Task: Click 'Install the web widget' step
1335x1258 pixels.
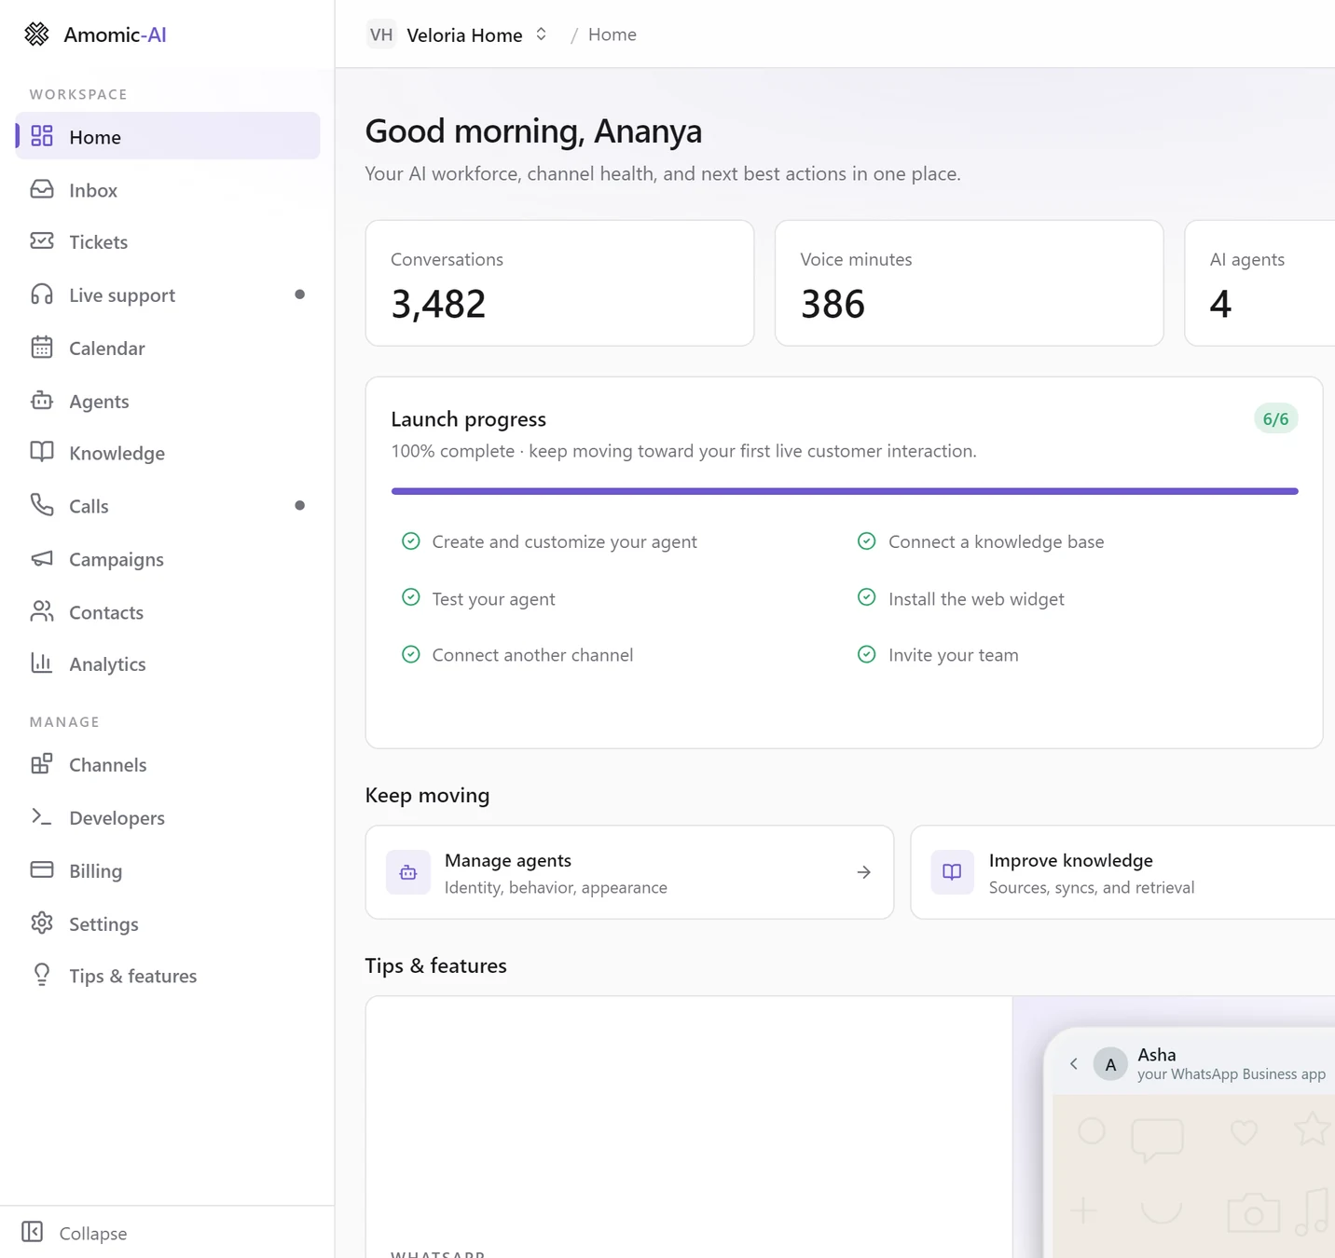Action: (x=961, y=598)
